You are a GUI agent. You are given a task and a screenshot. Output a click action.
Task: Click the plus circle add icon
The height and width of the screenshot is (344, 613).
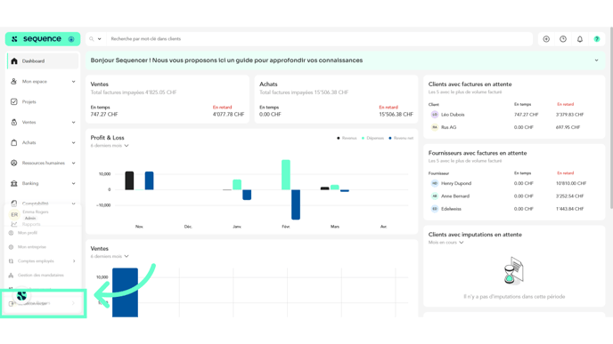pyautogui.click(x=546, y=39)
